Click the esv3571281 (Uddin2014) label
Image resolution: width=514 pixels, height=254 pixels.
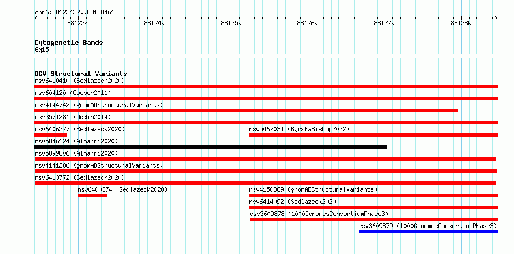click(x=73, y=117)
